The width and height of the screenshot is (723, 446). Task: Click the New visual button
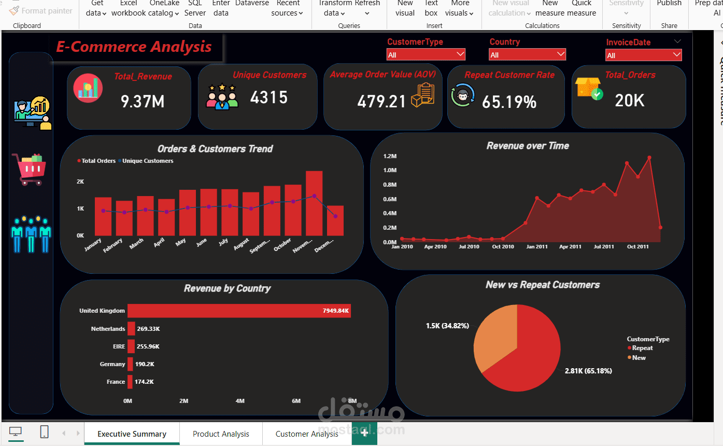pos(405,8)
